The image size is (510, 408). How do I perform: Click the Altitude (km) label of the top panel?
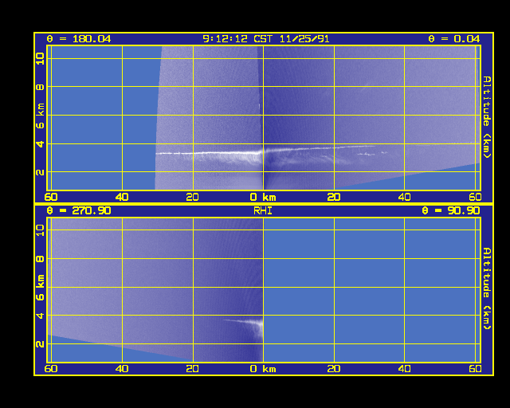click(x=487, y=117)
